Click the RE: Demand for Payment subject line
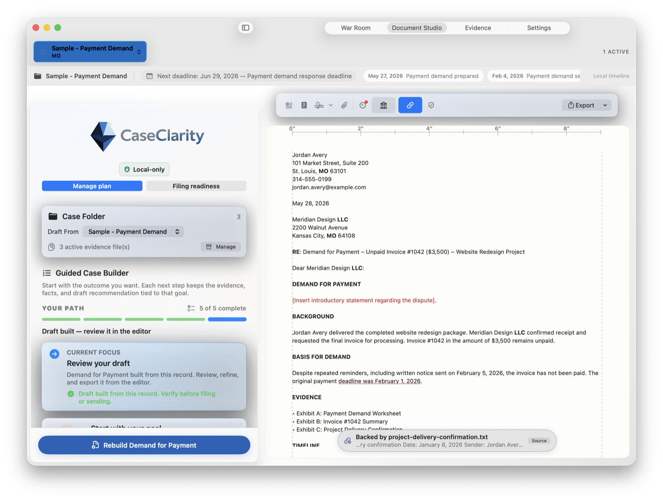Screen dimensions: 663x501 408,252
